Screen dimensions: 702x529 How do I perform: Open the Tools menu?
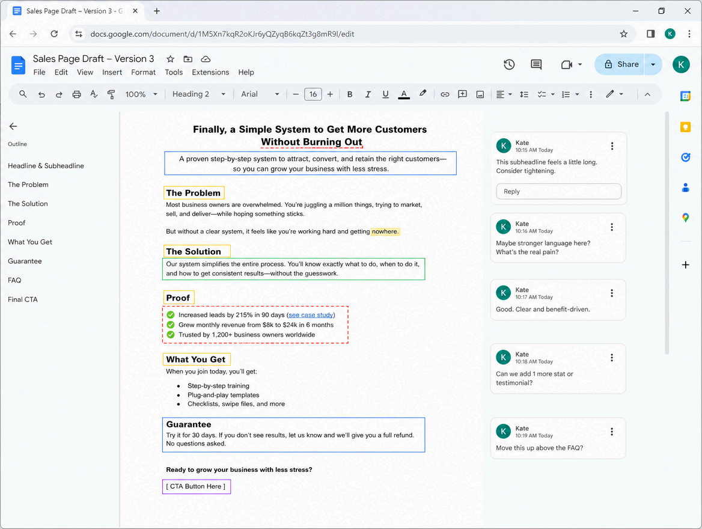click(x=174, y=72)
